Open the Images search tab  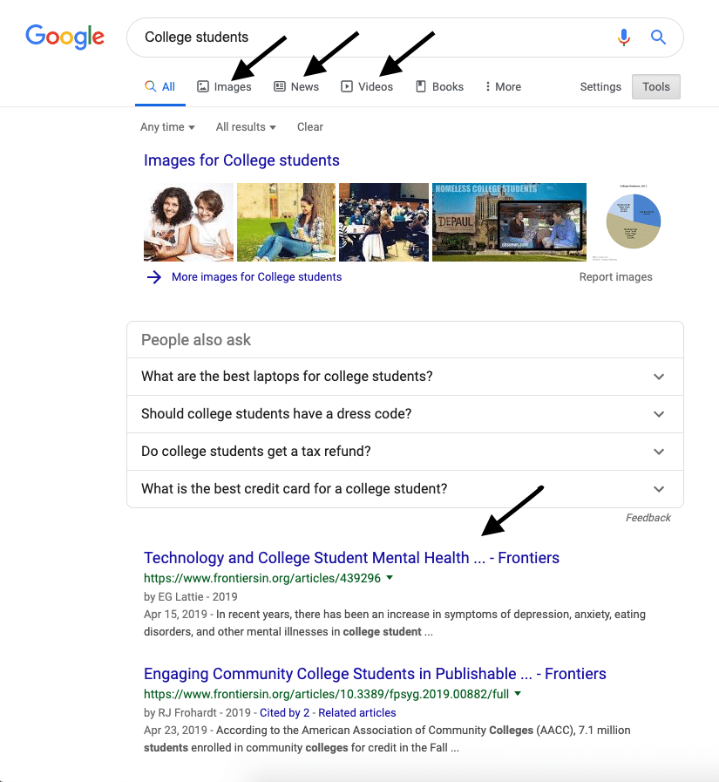point(224,87)
